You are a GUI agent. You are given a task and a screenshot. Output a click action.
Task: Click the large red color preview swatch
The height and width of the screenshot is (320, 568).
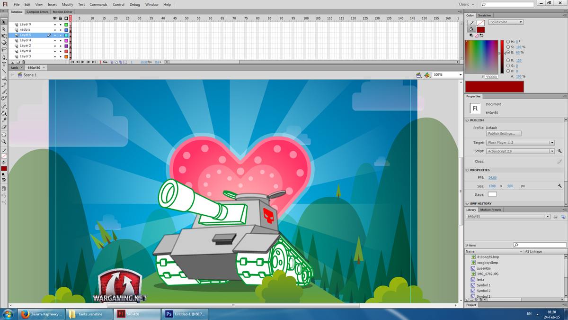pos(495,86)
